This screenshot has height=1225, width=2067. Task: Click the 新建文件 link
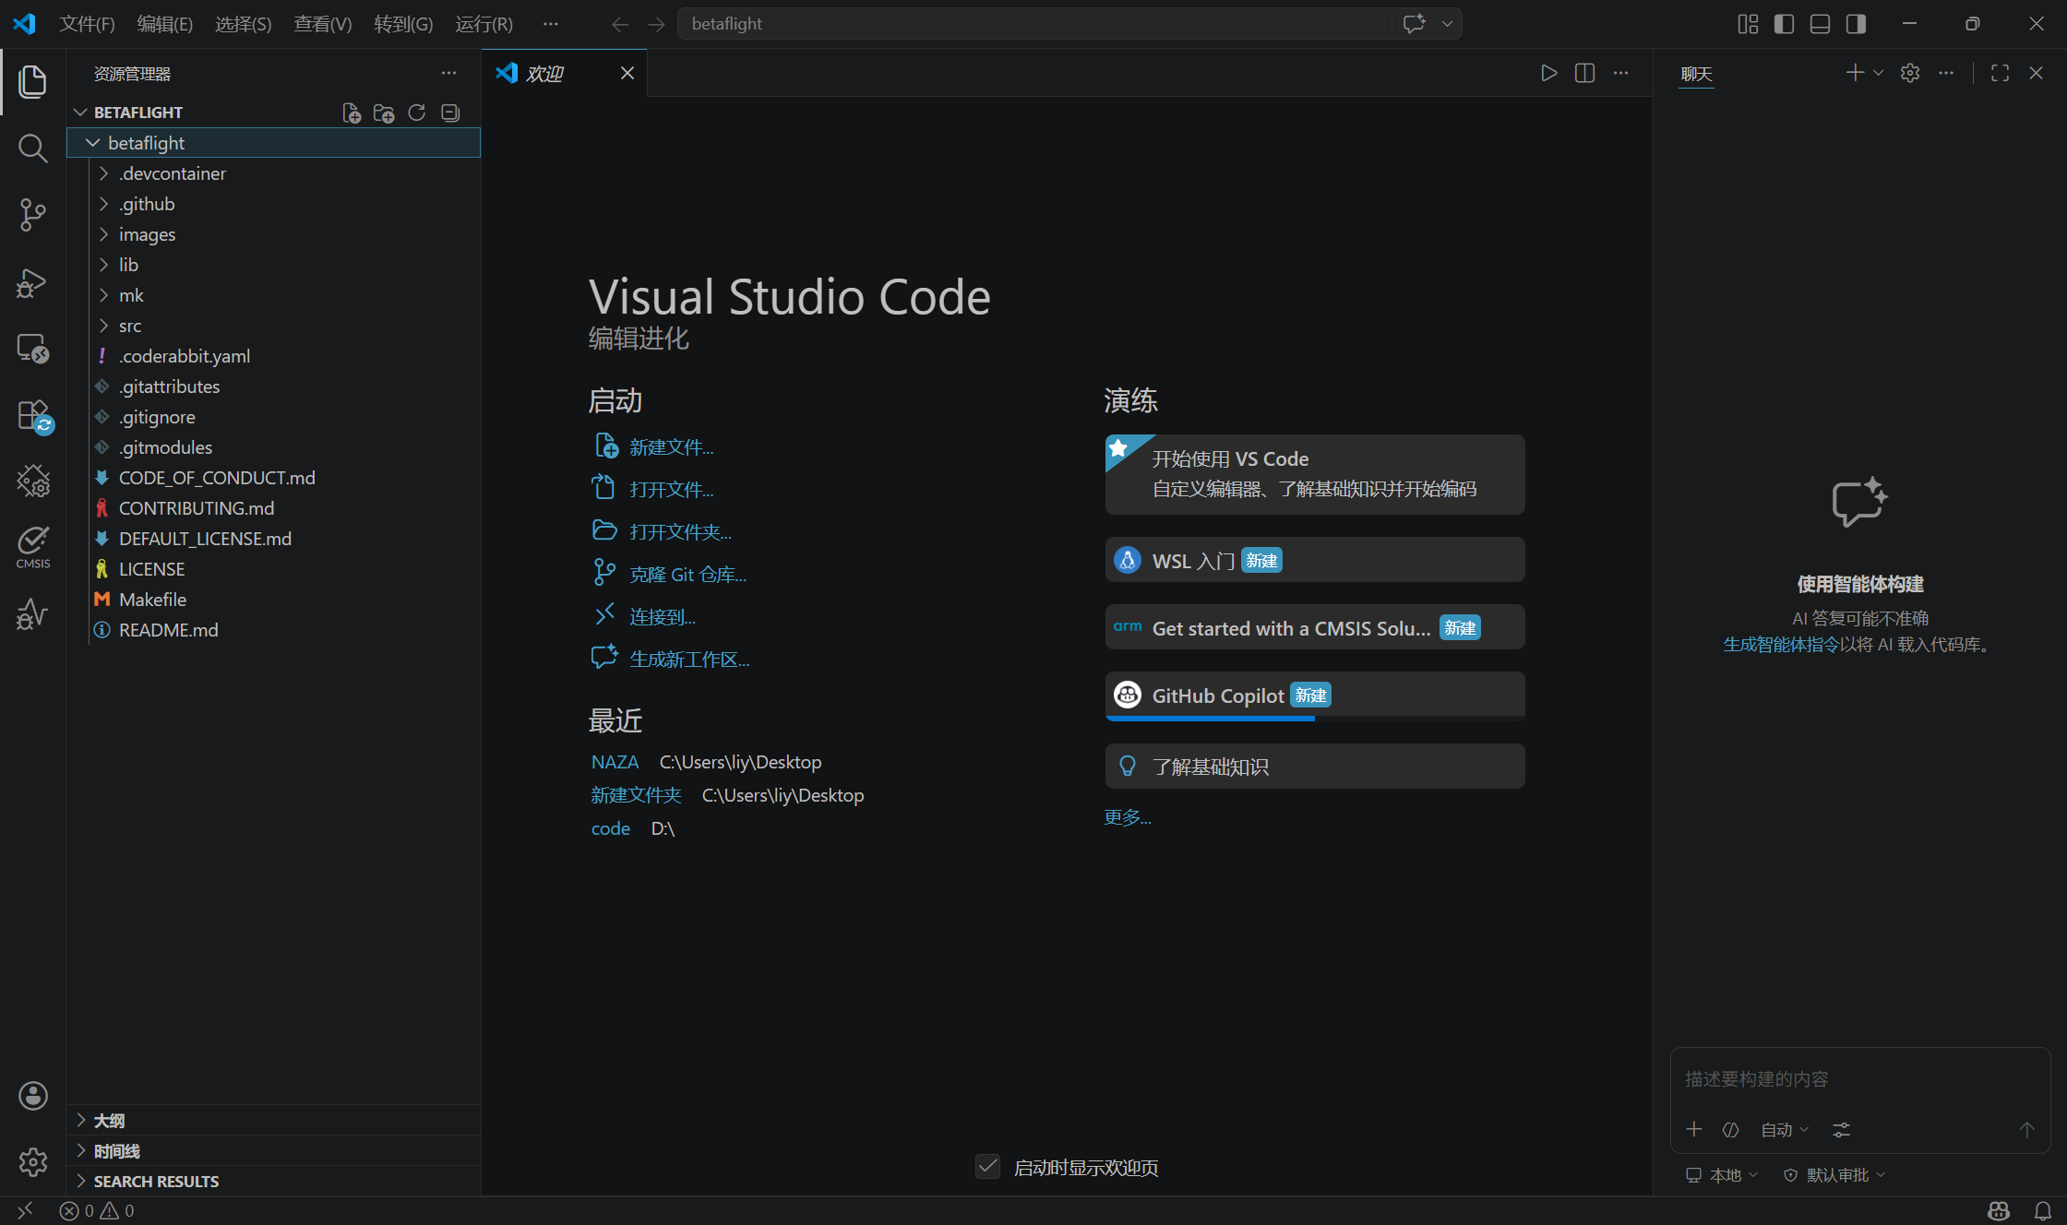click(671, 447)
